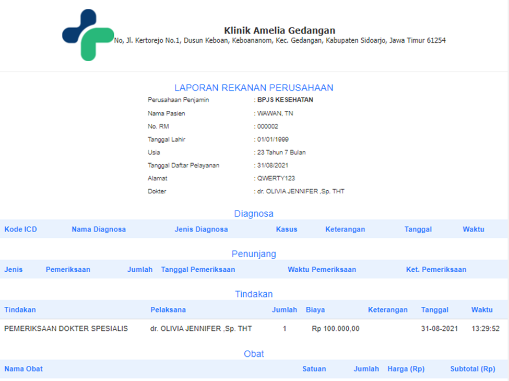Click the Diagnosa table 'Keterangan' header
Screen dimensions: 509x381
coord(345,229)
